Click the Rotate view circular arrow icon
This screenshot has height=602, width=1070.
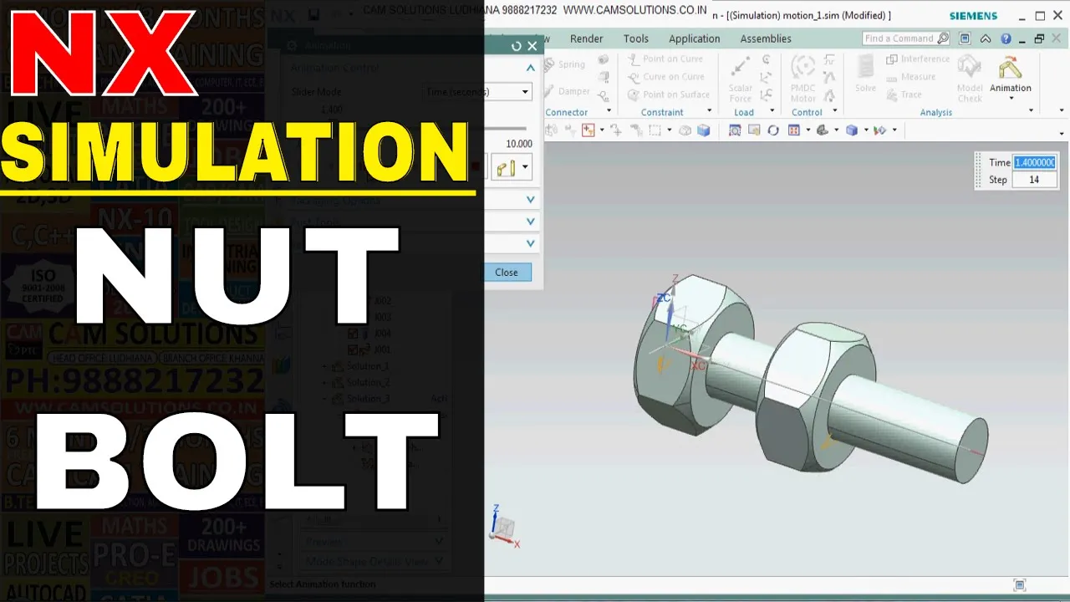click(773, 130)
